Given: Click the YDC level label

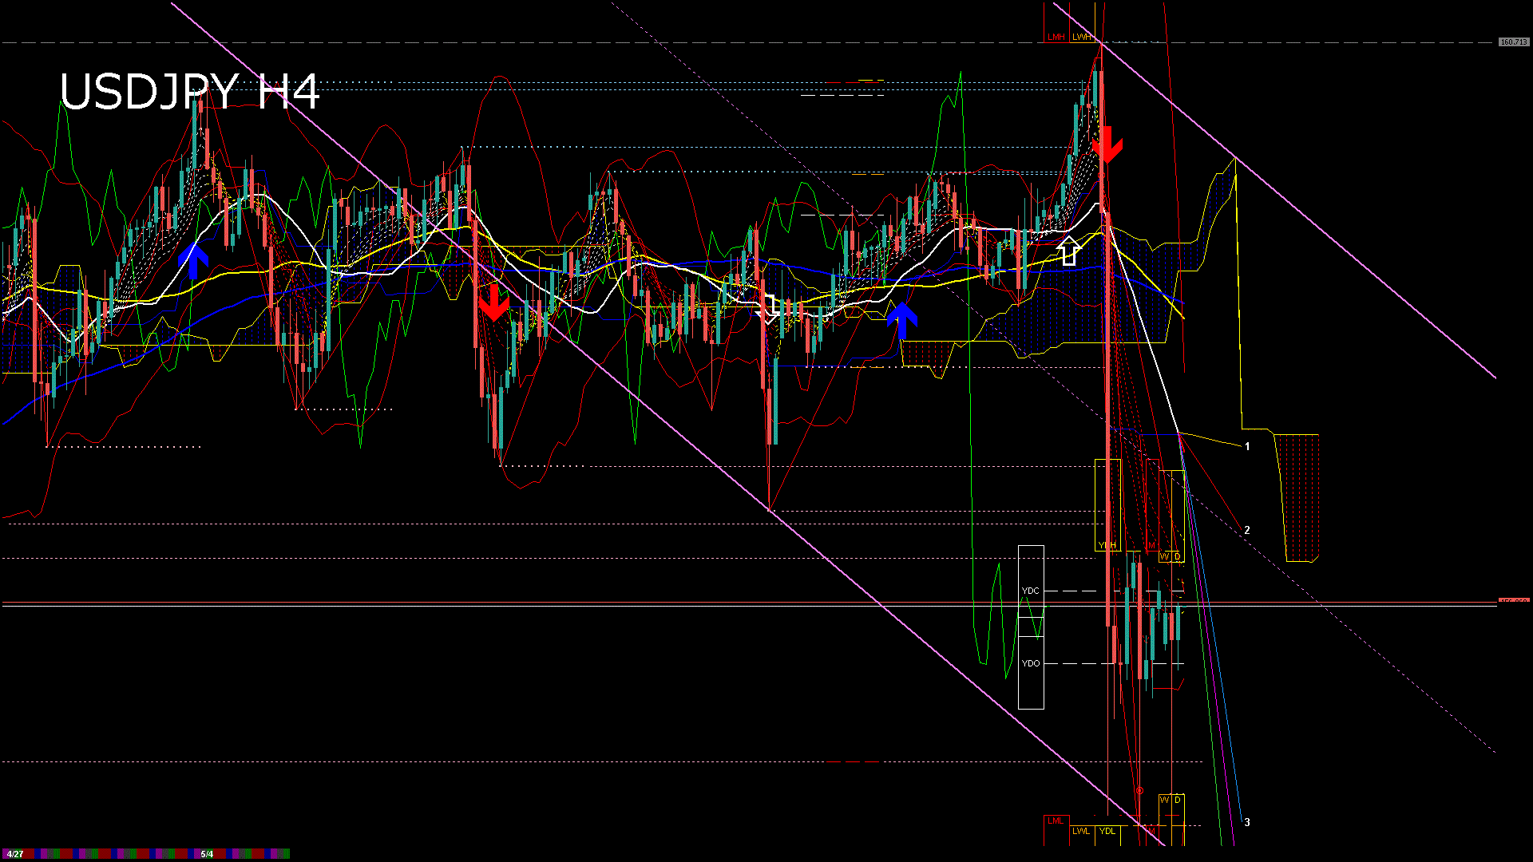Looking at the screenshot, I should tap(1031, 591).
